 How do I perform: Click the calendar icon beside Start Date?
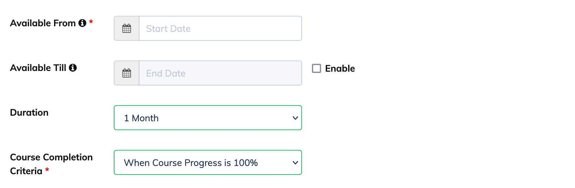[x=127, y=29]
